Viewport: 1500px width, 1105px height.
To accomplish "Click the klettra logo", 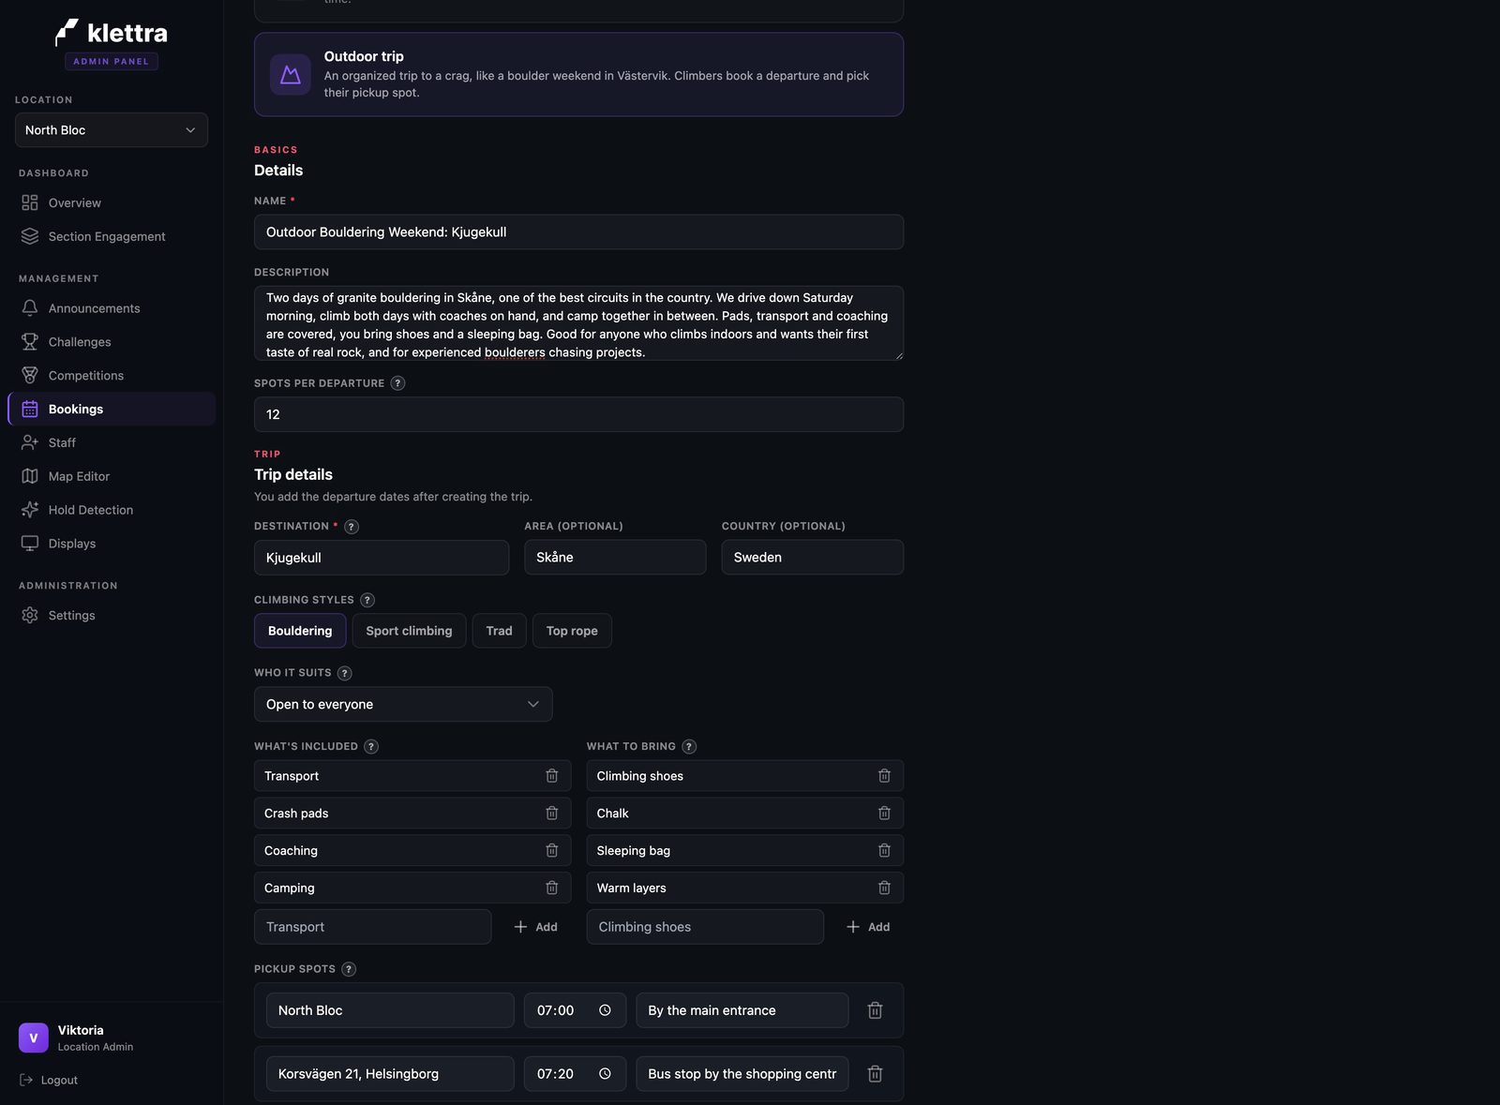I will coord(112,33).
